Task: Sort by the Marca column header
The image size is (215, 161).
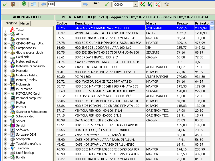Action: coord(161,23)
